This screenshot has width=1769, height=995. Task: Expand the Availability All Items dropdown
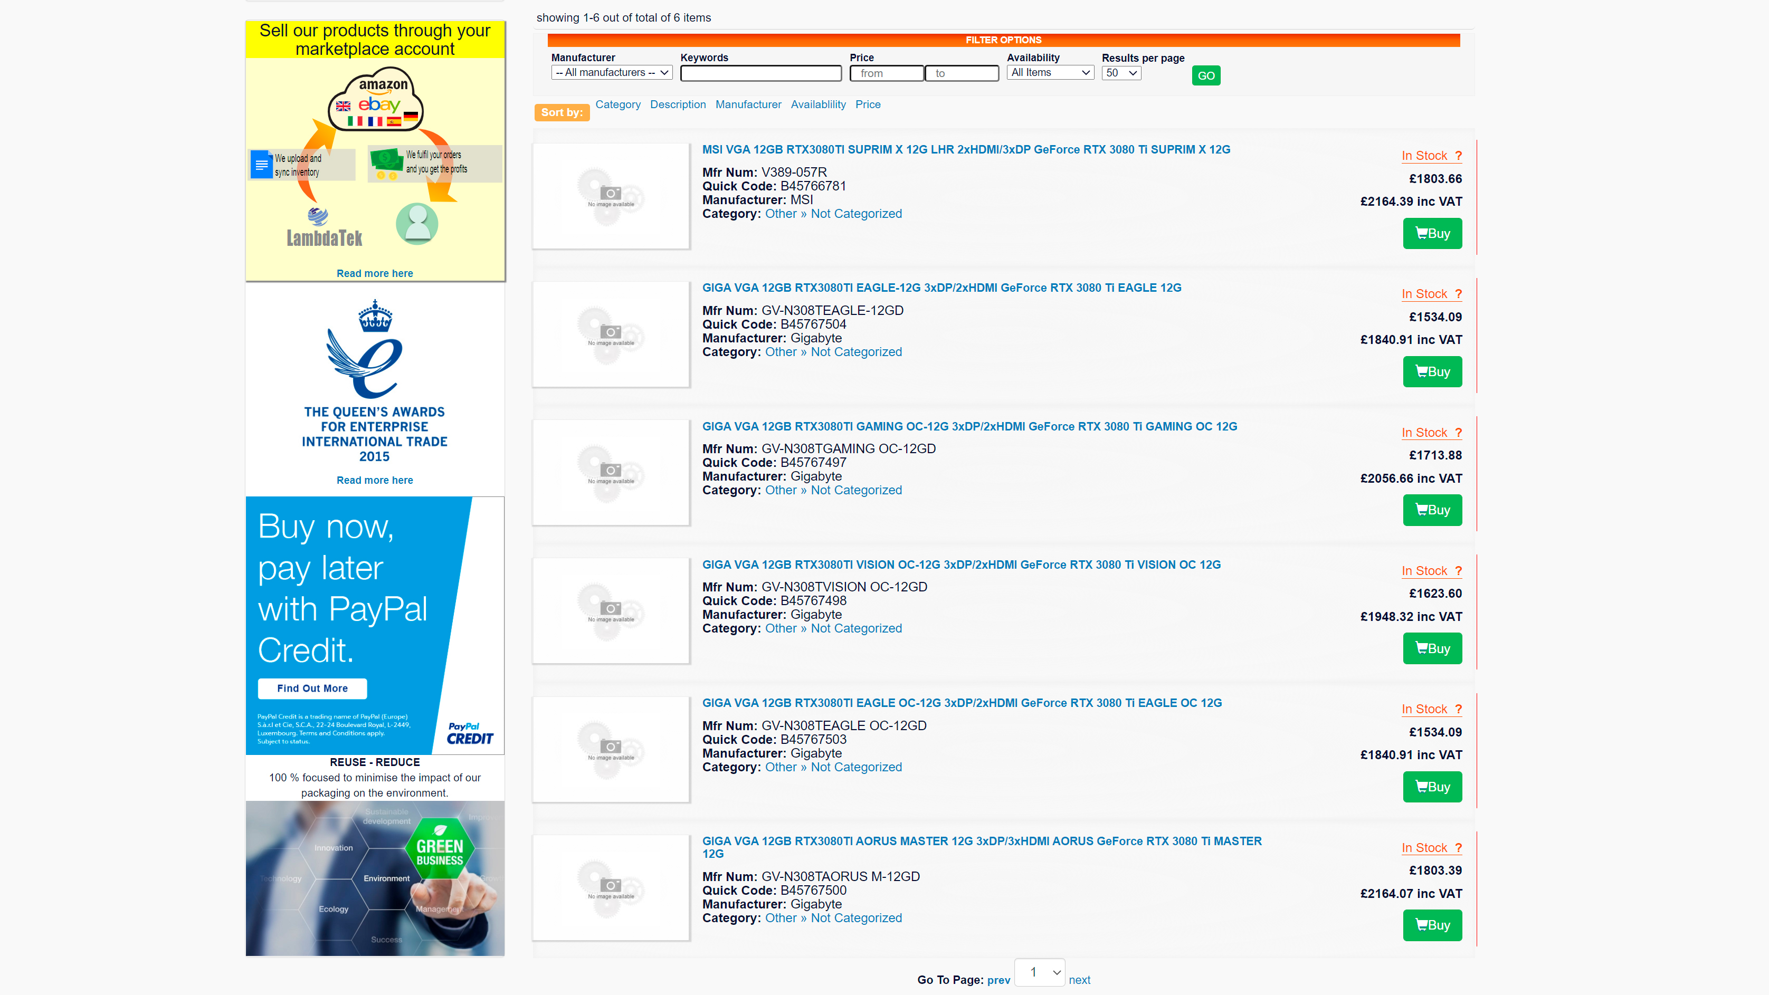click(1049, 73)
